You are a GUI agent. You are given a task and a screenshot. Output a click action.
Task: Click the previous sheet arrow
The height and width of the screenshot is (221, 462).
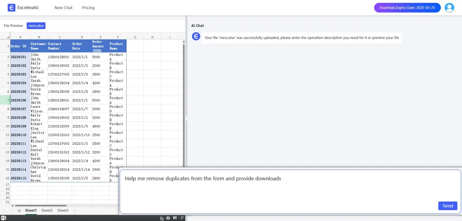click(5, 211)
